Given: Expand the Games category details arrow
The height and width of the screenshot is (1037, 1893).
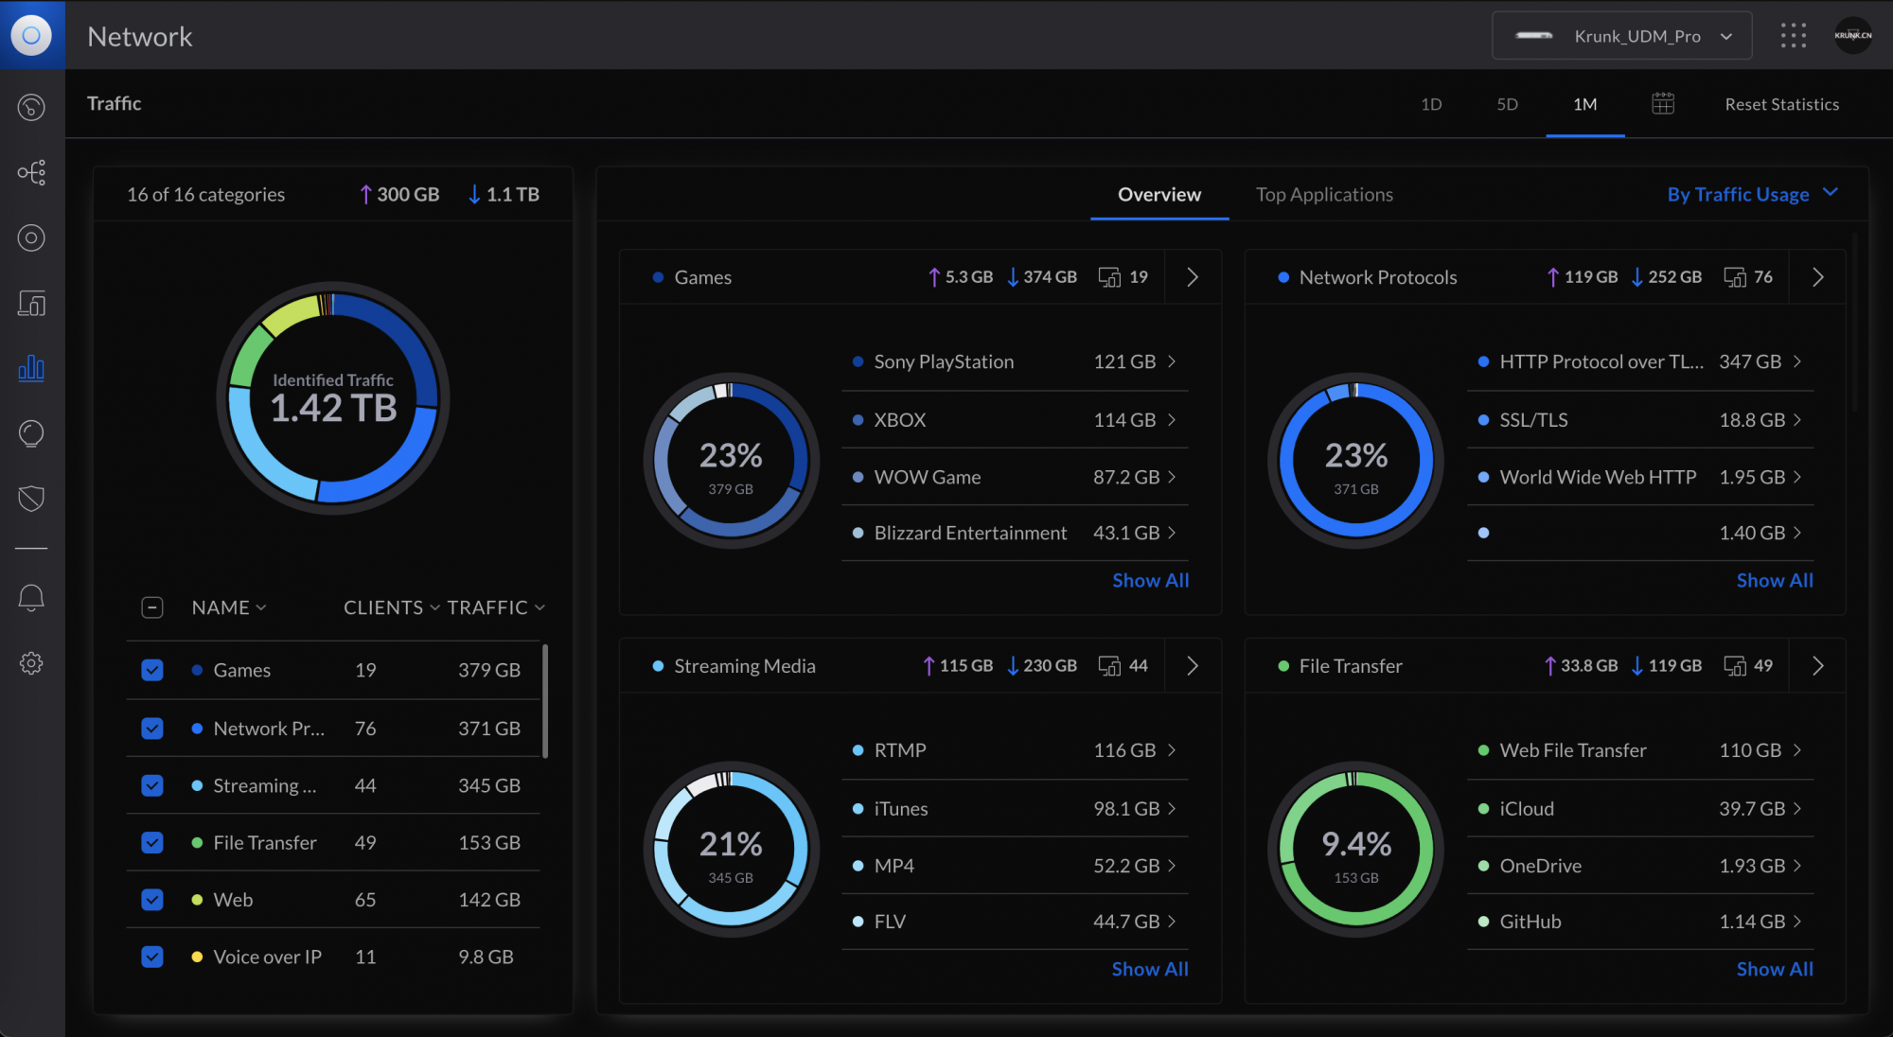Looking at the screenshot, I should tap(1193, 277).
